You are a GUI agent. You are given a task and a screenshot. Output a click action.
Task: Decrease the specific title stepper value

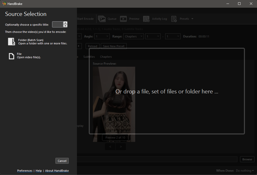pos(65,26)
